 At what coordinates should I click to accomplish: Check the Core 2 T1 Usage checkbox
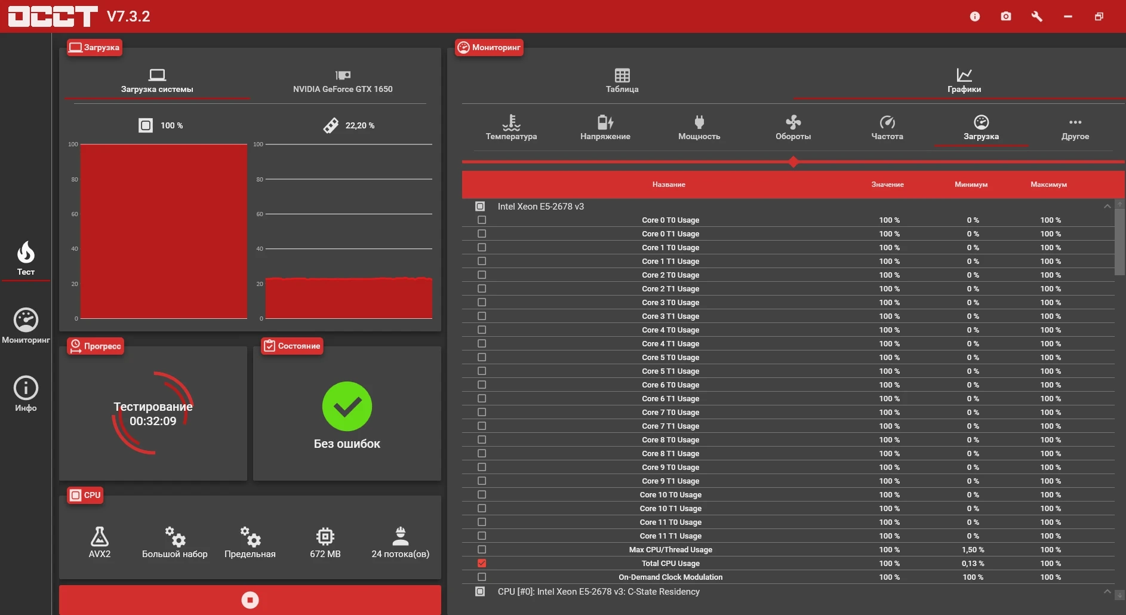[482, 288]
